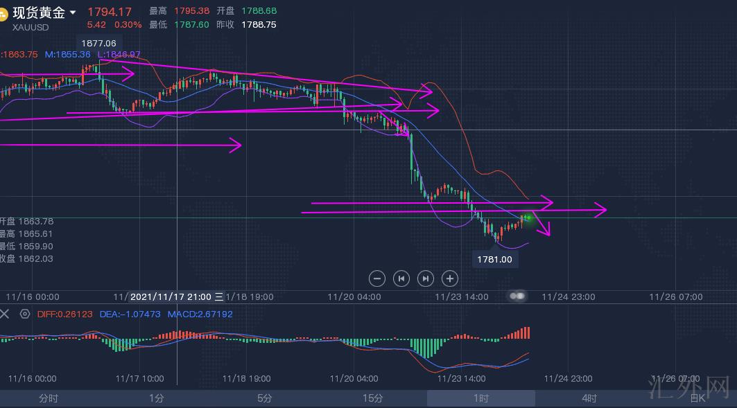Click the DEA:-1.07473 indicator value
Screen dimensions: 737x408
pyautogui.click(x=130, y=314)
